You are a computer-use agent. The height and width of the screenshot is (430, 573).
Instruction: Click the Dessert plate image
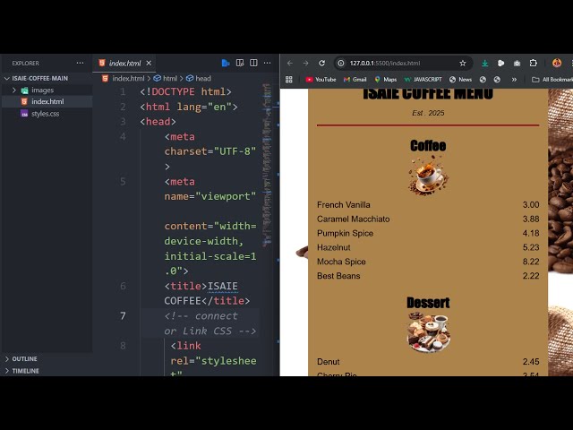pos(428,331)
